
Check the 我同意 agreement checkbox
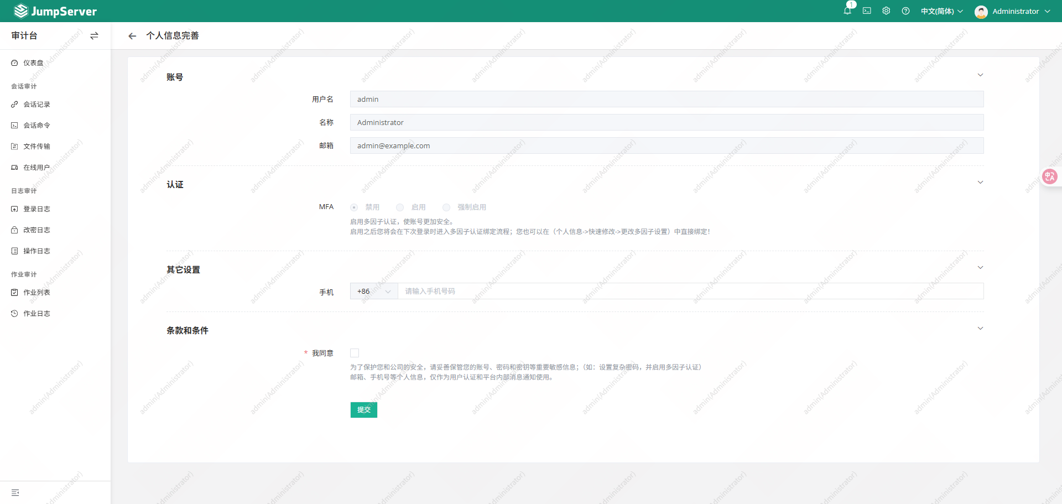click(355, 353)
